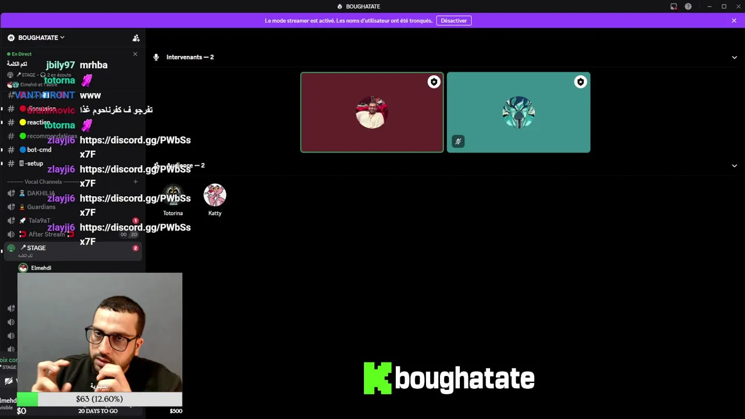745x419 pixels.
Task: Click plus icon to add vocal channel
Action: 136,182
